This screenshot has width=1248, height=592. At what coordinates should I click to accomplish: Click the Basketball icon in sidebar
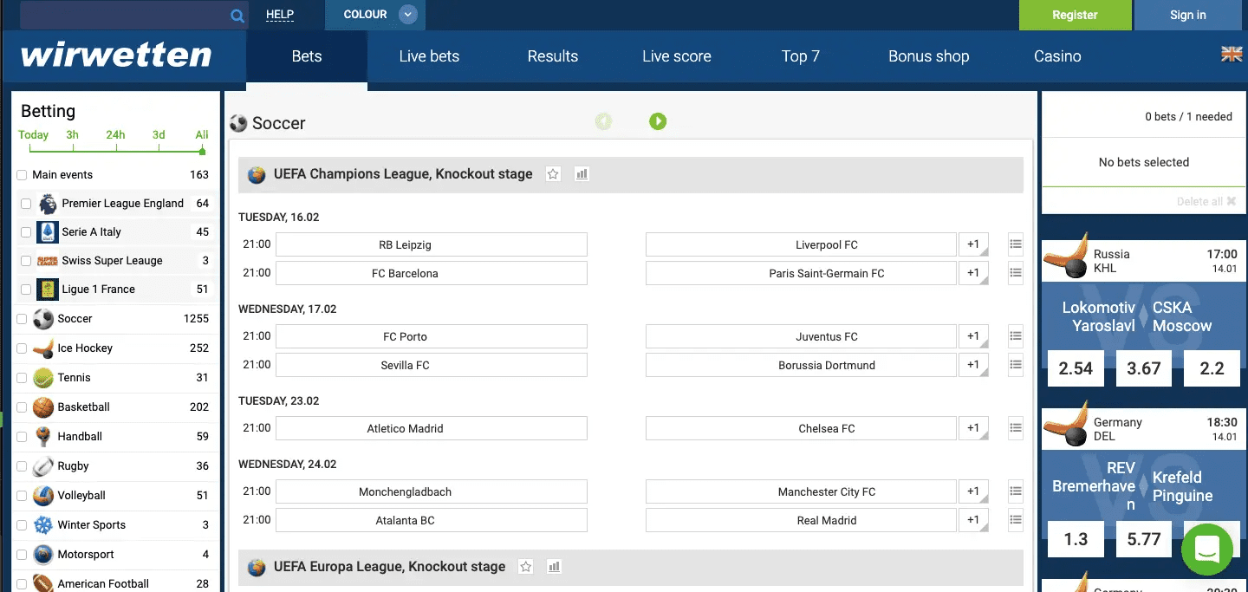point(43,407)
